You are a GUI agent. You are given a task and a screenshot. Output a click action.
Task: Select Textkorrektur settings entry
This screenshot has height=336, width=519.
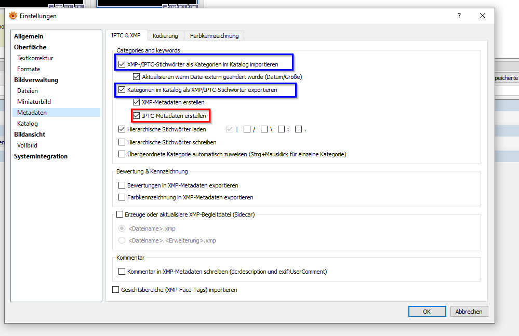pyautogui.click(x=35, y=58)
